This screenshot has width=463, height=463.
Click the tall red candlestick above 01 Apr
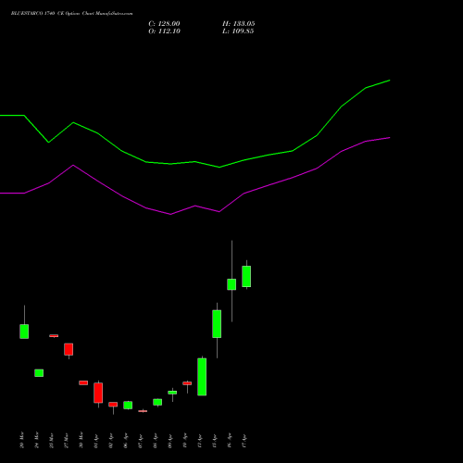98,393
